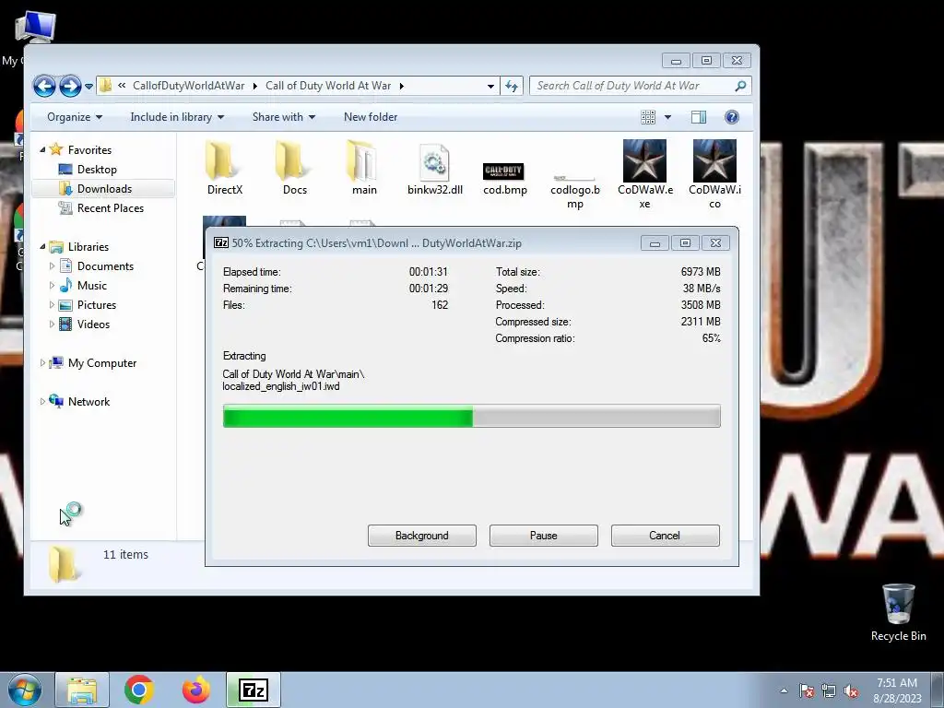Click the Explorer Forward arrow button
The width and height of the screenshot is (944, 708).
(x=70, y=86)
